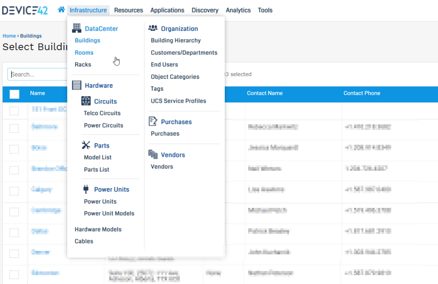Click the Power Units heading
The image size is (438, 284).
(x=112, y=189)
